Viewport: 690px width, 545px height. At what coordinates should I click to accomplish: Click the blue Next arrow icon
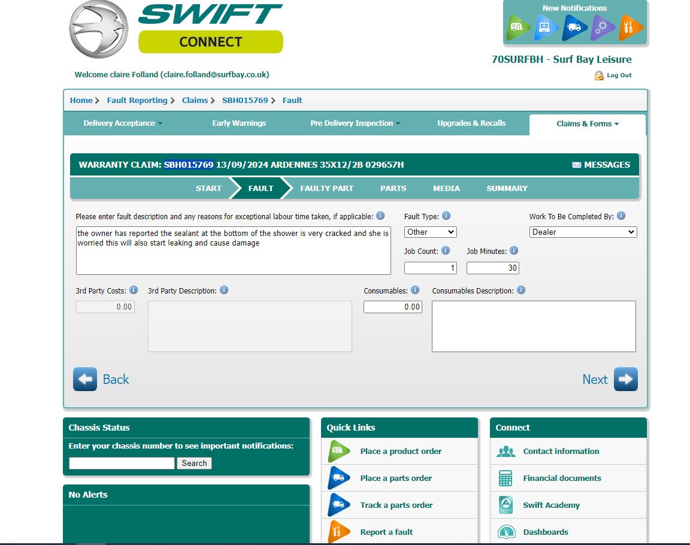coord(626,379)
